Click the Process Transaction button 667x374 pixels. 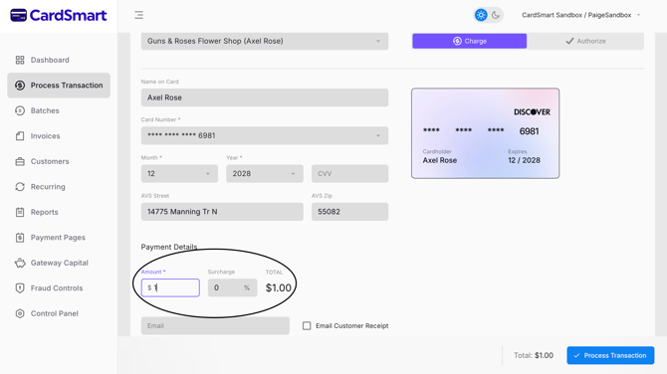[610, 355]
